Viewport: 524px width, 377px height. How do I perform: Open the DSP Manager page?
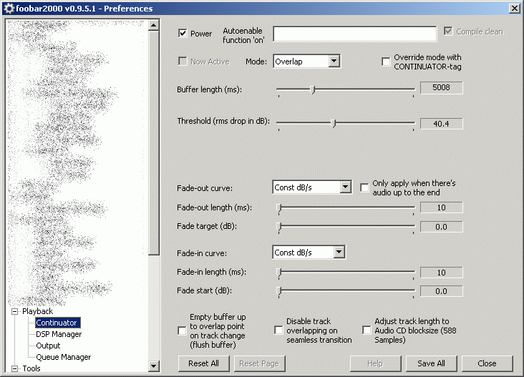click(x=59, y=334)
